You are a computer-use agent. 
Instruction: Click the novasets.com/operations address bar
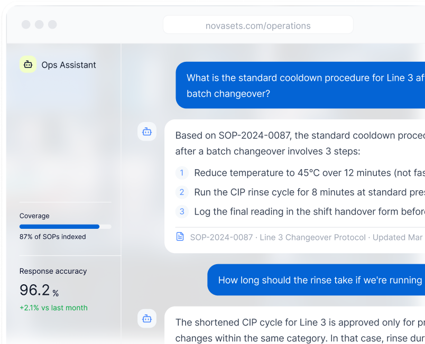258,25
